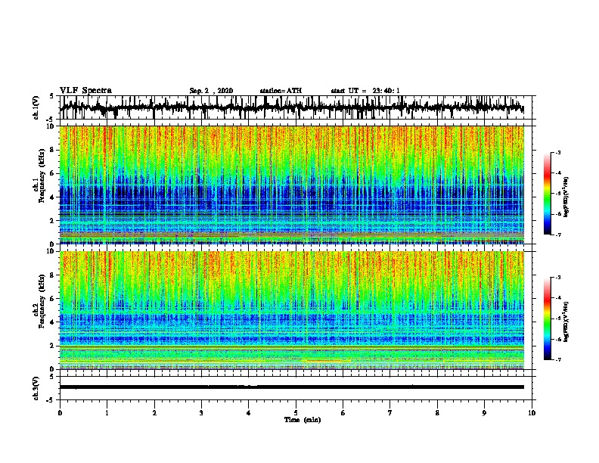599x463 pixels.
Task: Click the ch.1 voltage waveform trace
Action: coord(292,107)
